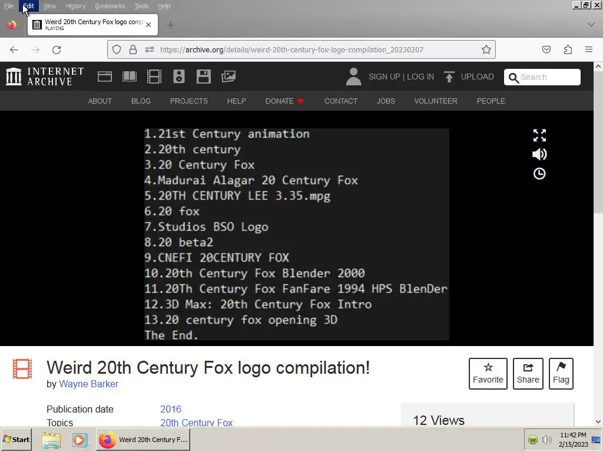Open the Help menu
Image resolution: width=603 pixels, height=452 pixels.
[x=164, y=6]
